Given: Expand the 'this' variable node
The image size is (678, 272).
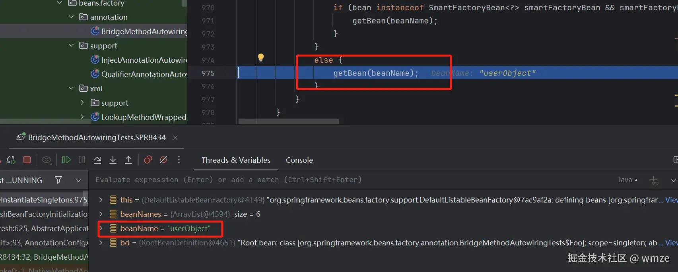Looking at the screenshot, I should pos(101,200).
